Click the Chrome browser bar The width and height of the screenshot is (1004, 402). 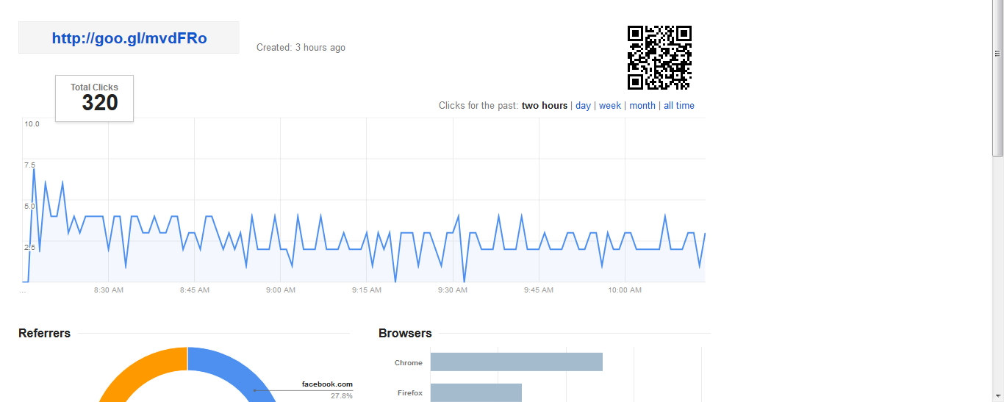point(517,362)
